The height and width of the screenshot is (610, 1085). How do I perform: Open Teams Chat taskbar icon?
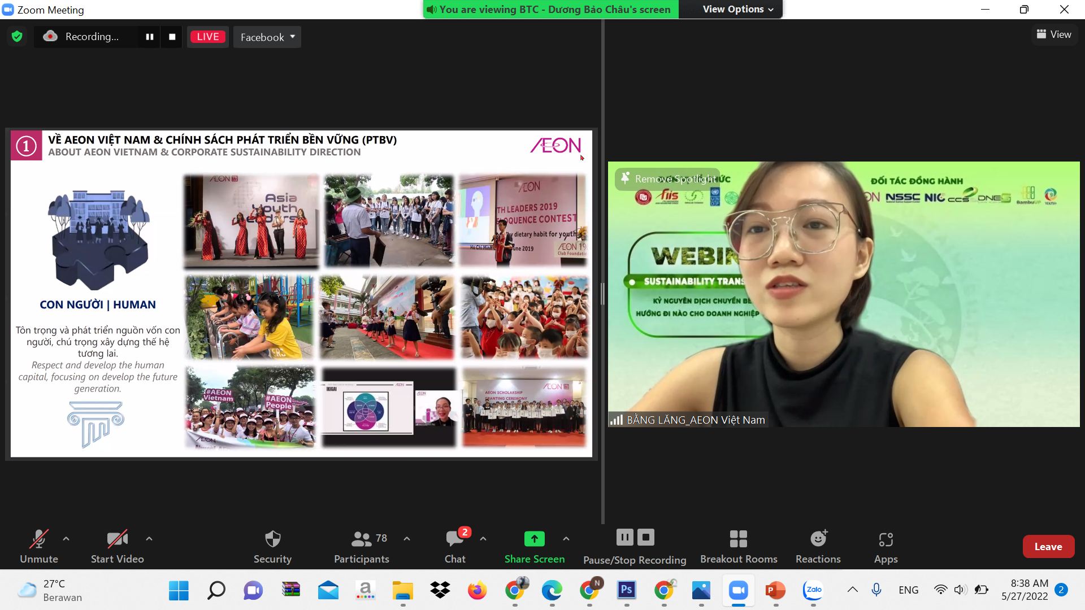click(253, 590)
